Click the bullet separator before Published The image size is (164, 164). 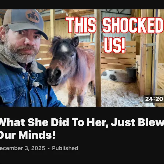(49, 148)
